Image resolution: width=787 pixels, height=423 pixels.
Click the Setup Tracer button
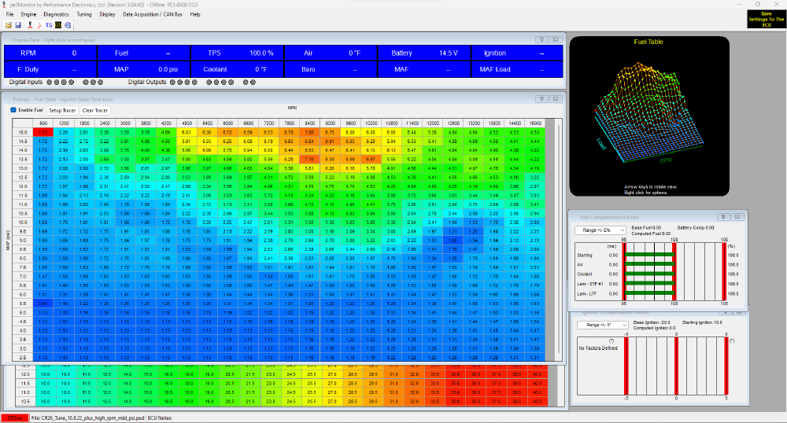tap(61, 110)
